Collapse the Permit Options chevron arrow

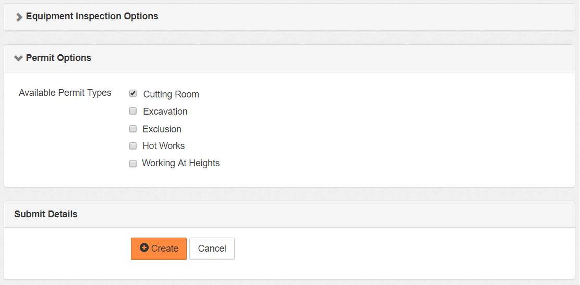coord(19,58)
